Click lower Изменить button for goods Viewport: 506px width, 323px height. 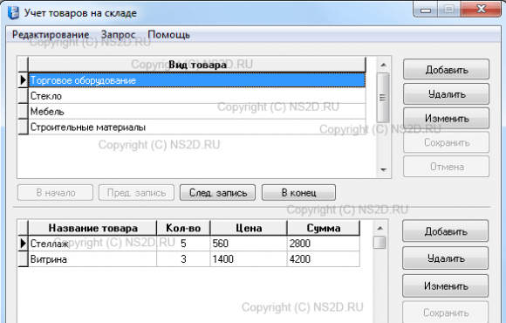coord(445,285)
